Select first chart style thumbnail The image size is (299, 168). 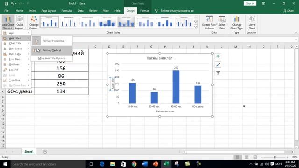click(49, 22)
